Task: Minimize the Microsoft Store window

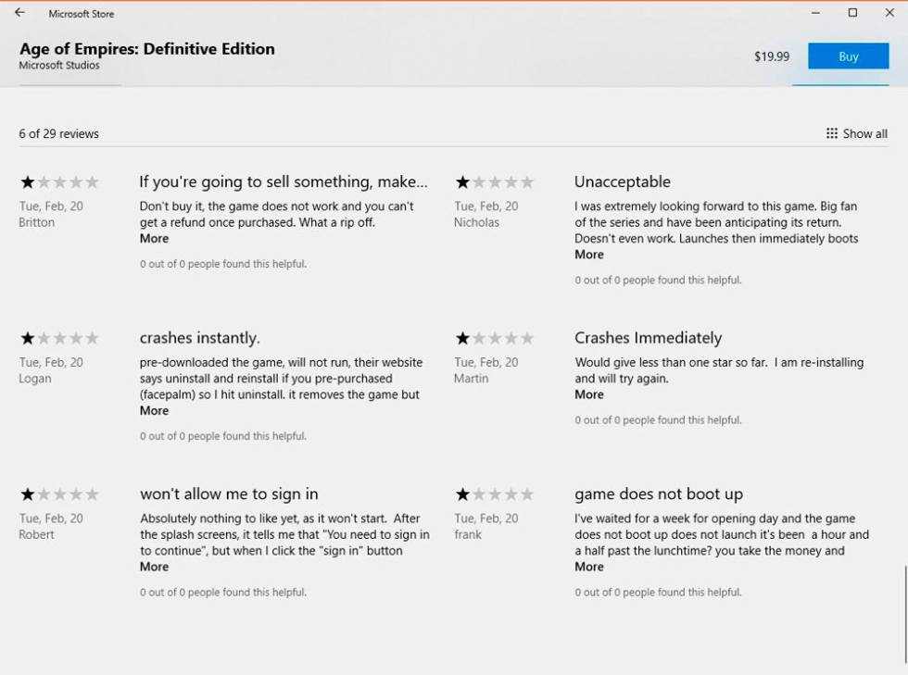Action: click(815, 13)
